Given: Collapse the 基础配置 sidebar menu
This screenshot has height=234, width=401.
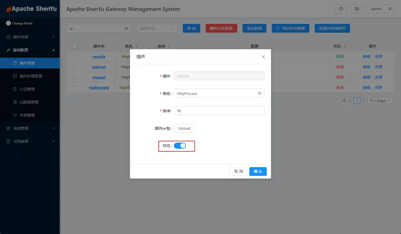Looking at the screenshot, I should (30, 50).
